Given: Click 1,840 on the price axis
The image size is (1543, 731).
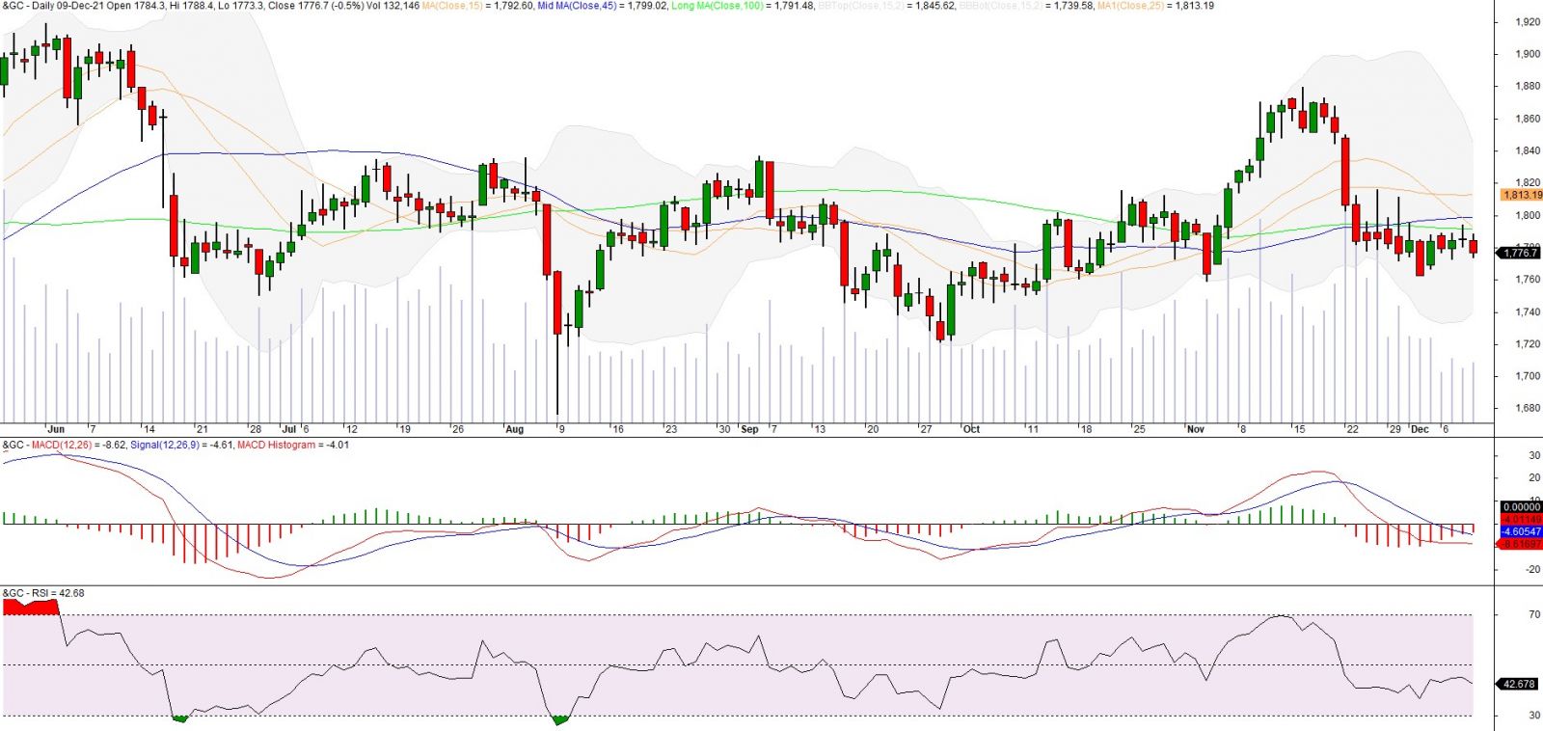Looking at the screenshot, I should (1528, 150).
